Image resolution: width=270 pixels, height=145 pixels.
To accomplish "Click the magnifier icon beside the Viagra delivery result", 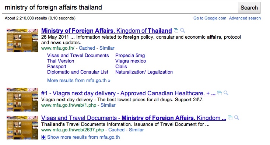I will (x=226, y=93).
